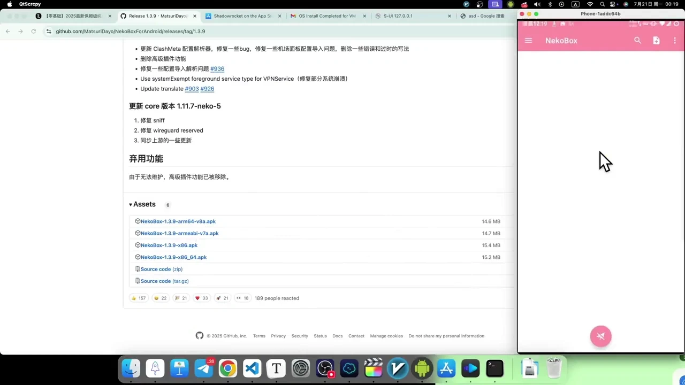Open Launchpad rocket in dock

coord(155,368)
